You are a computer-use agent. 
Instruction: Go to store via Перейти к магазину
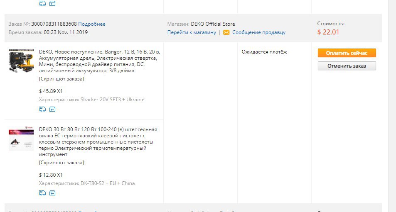[x=192, y=32]
